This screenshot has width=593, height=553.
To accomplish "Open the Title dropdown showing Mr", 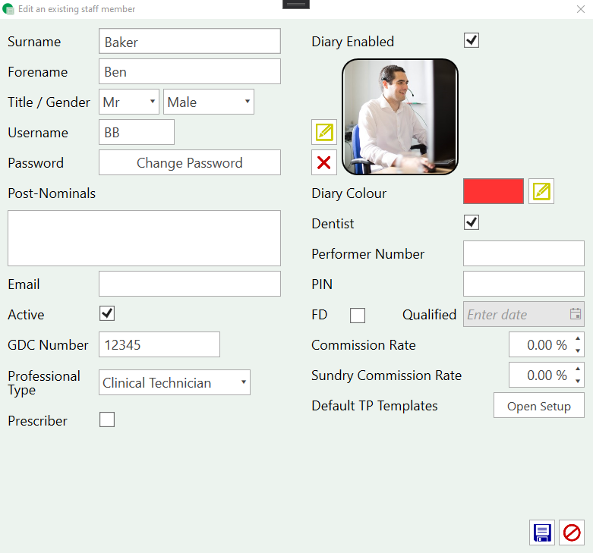I will (129, 102).
